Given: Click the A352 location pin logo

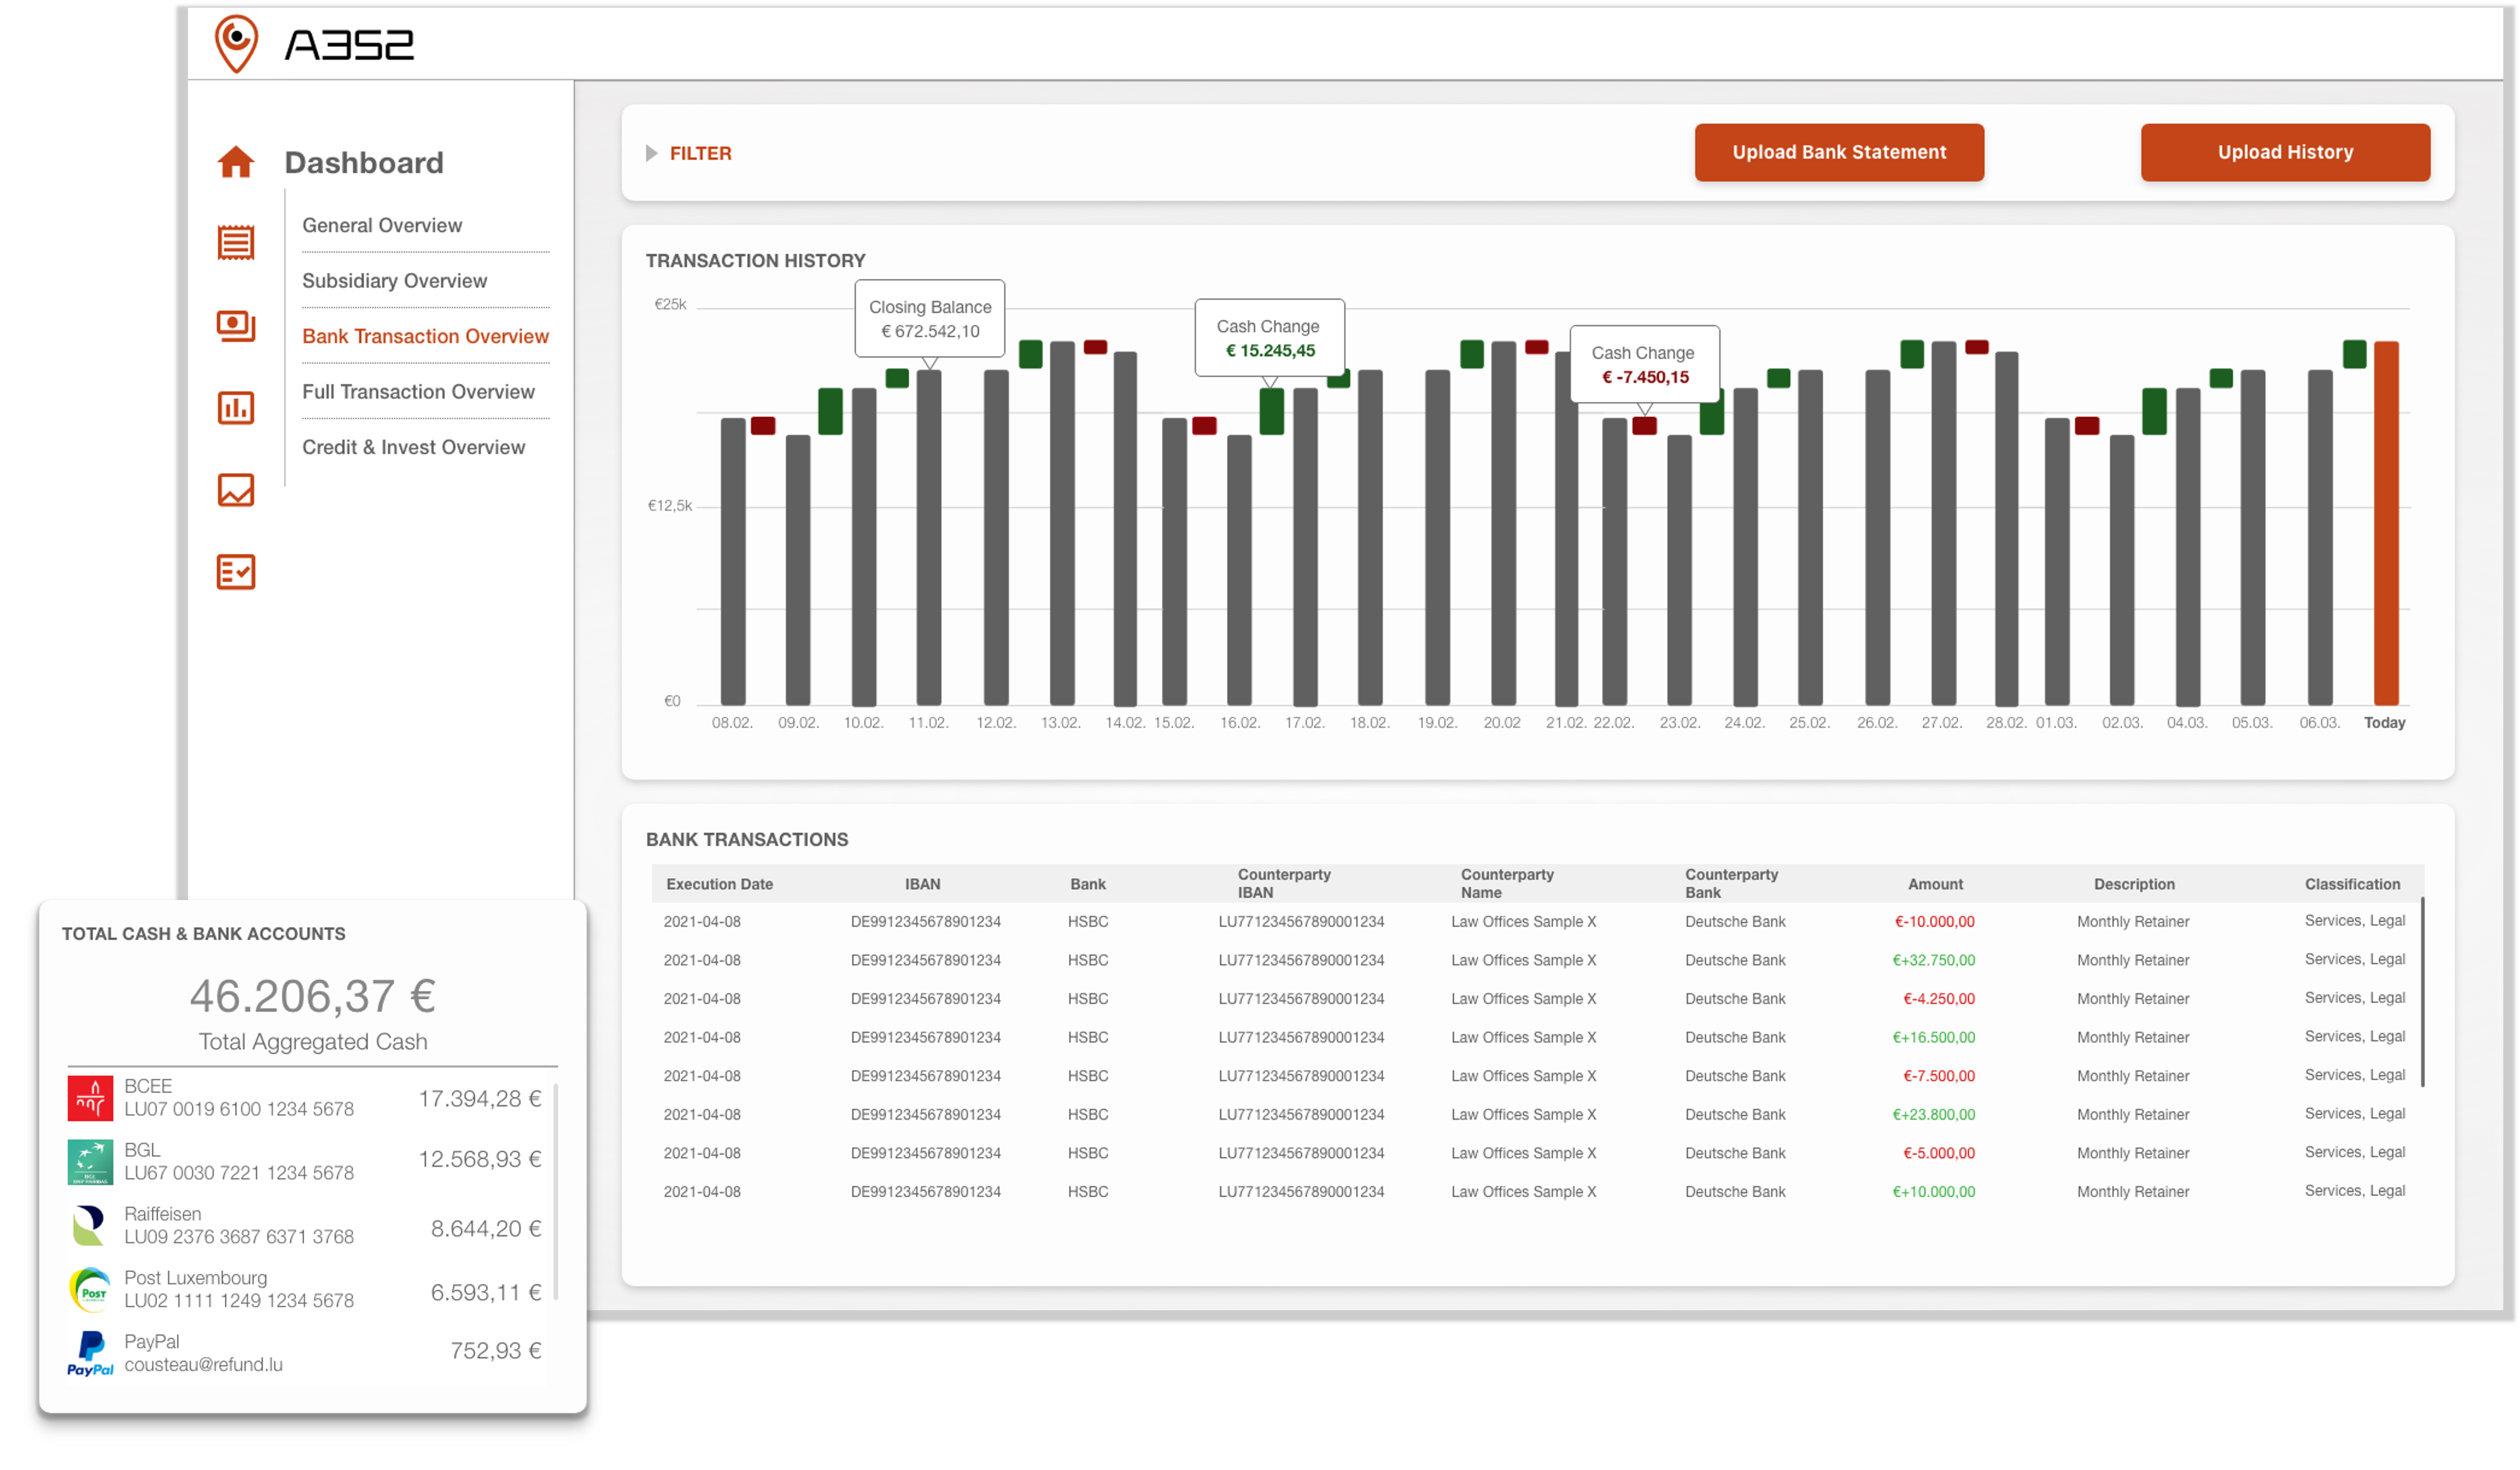Looking at the screenshot, I should tap(238, 41).
